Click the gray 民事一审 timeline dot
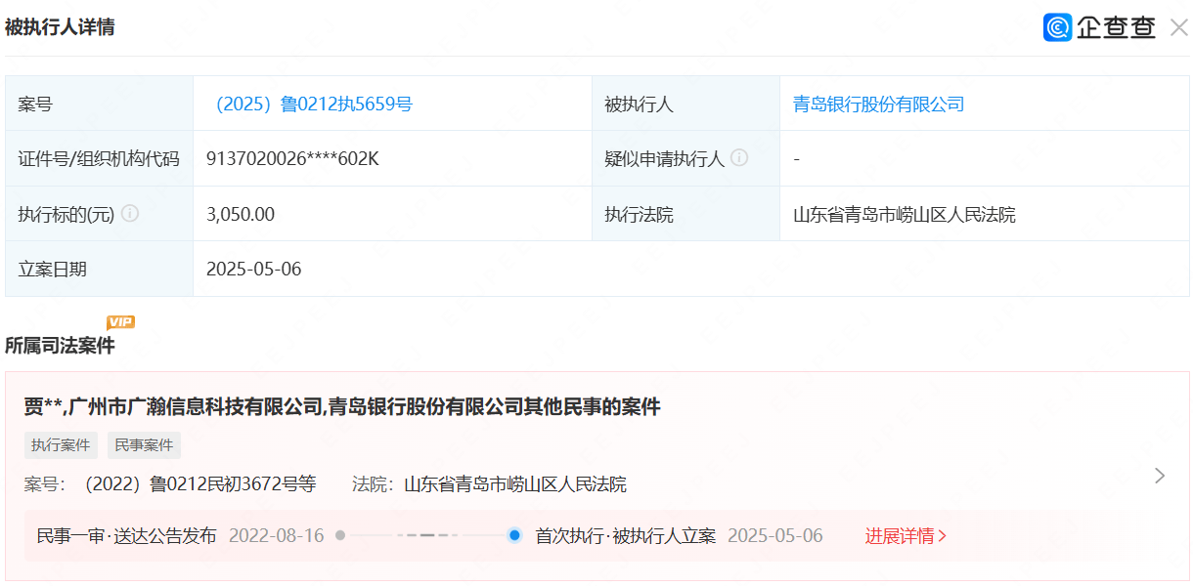1193x586 pixels. [x=340, y=535]
